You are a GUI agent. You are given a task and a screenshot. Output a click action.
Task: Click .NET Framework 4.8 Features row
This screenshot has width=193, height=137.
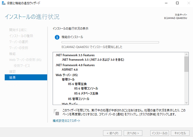(x=75, y=65)
